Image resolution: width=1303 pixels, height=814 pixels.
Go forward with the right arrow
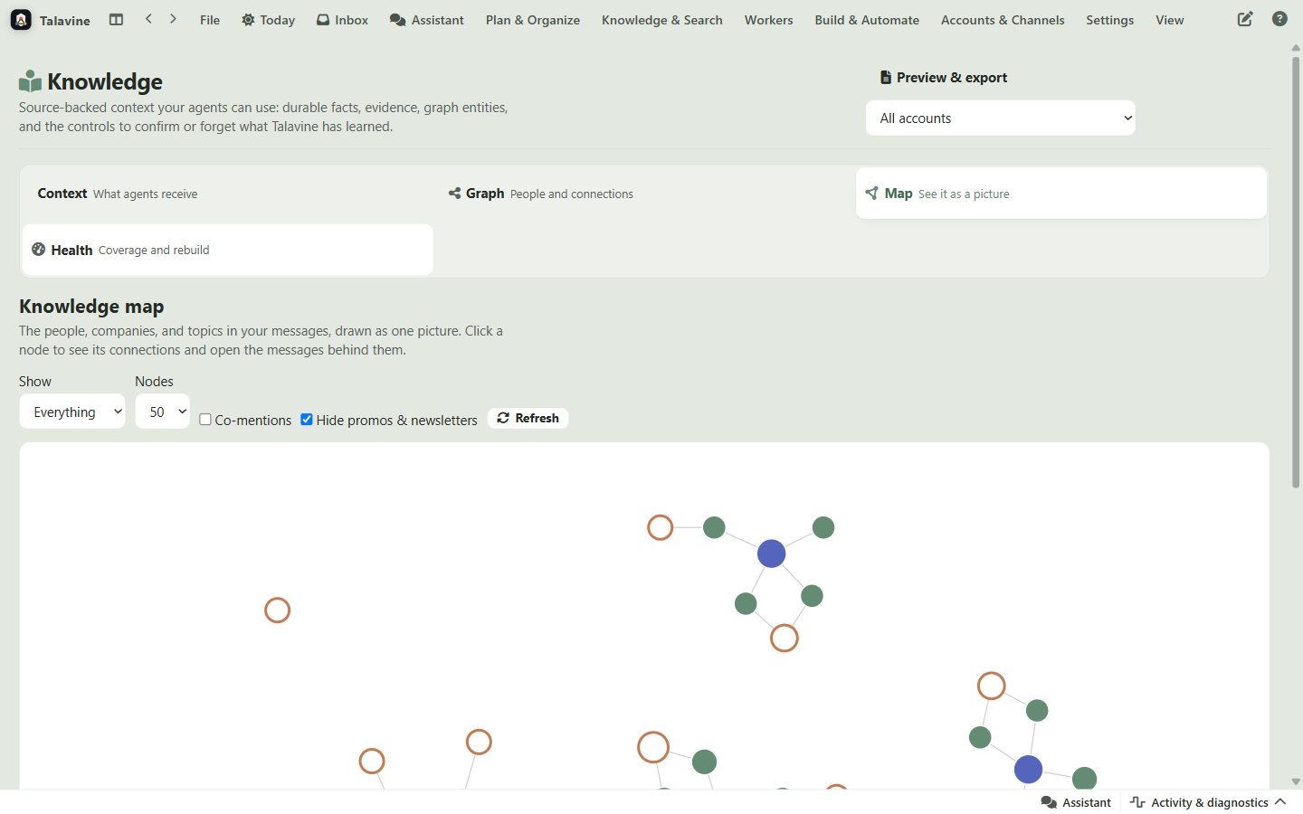pyautogui.click(x=173, y=19)
